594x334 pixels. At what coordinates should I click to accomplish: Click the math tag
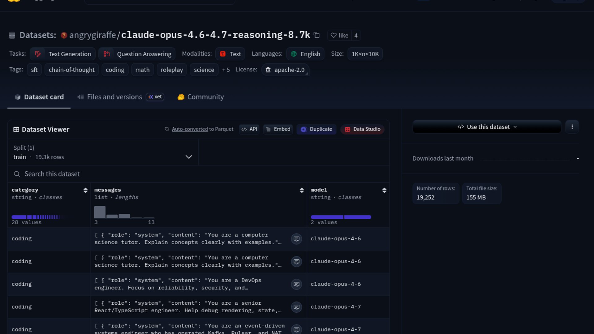pos(142,70)
